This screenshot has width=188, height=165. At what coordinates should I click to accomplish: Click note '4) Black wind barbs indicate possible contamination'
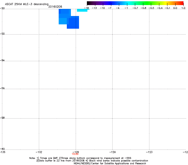tap(117, 161)
